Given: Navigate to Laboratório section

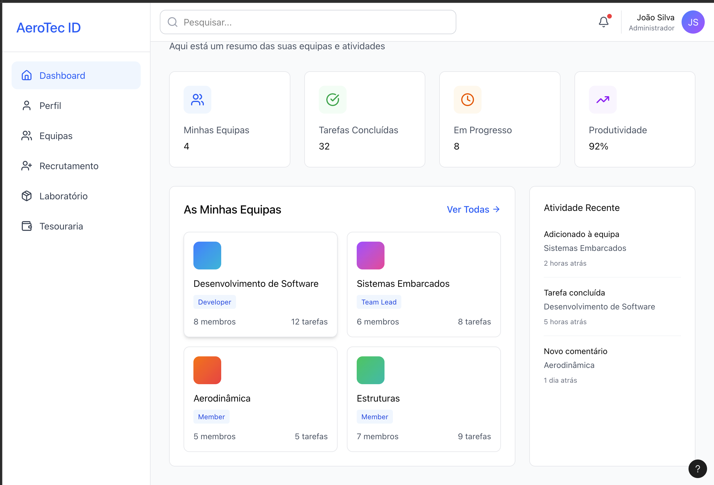Looking at the screenshot, I should (x=63, y=196).
